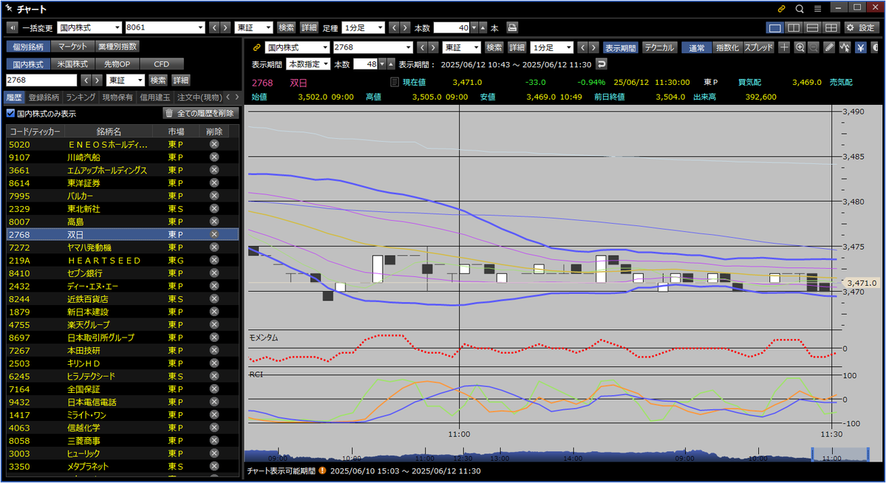Open the 足種 1分足 dropdown in top toolbar
Screen dimensions: 886x483
tap(363, 27)
